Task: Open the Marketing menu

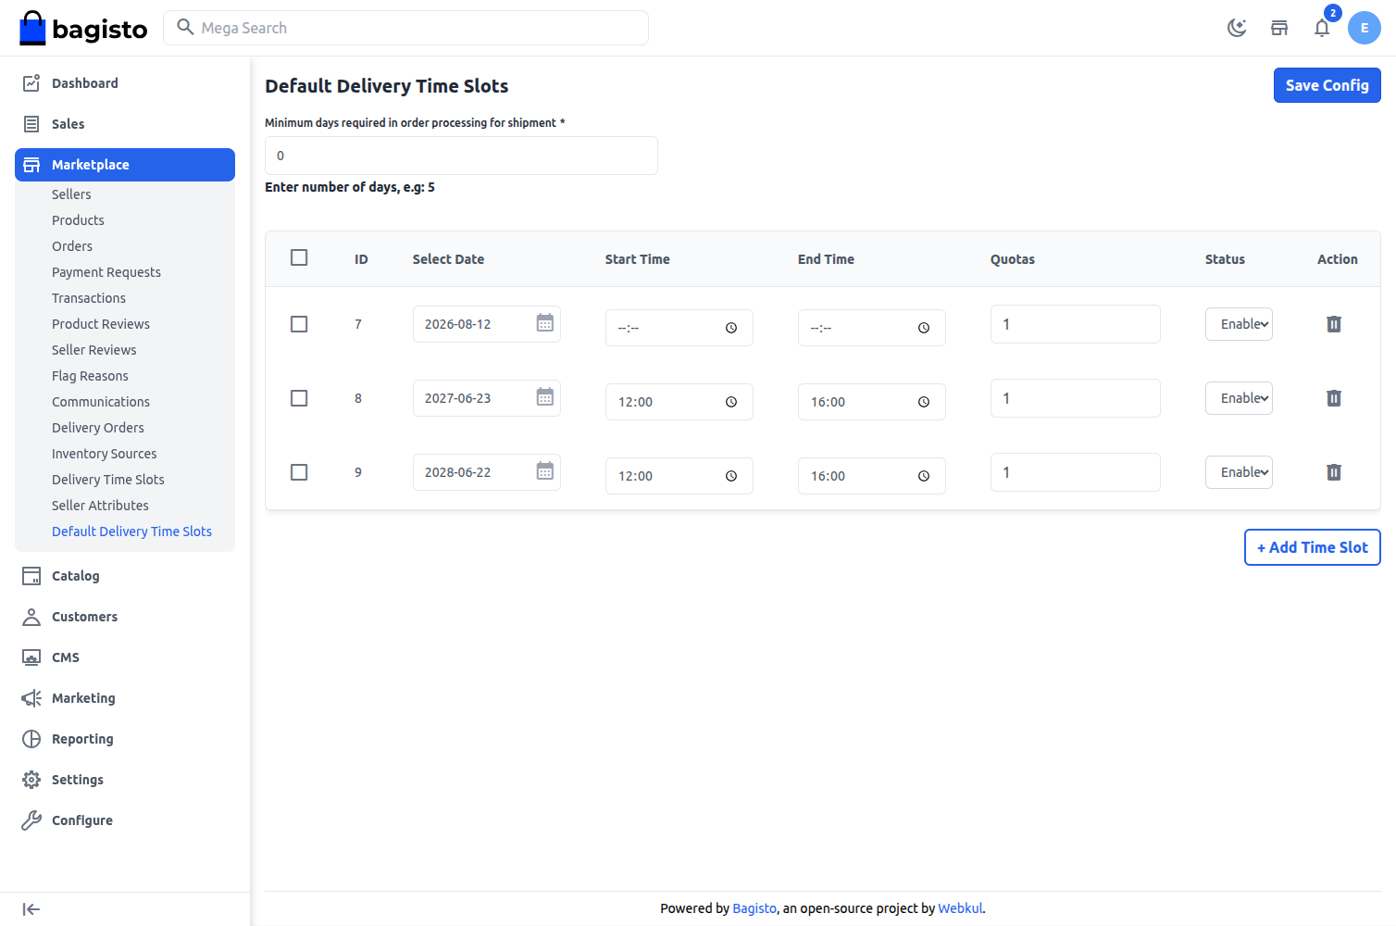Action: pyautogui.click(x=125, y=698)
